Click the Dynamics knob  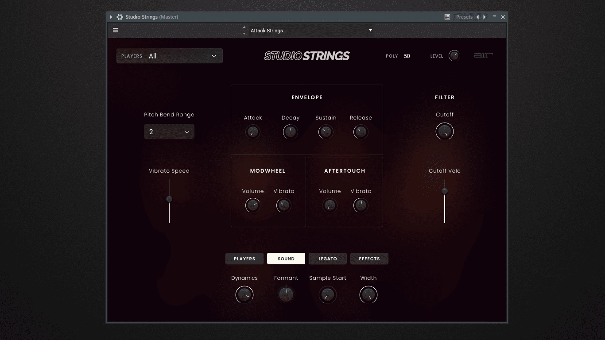(244, 295)
